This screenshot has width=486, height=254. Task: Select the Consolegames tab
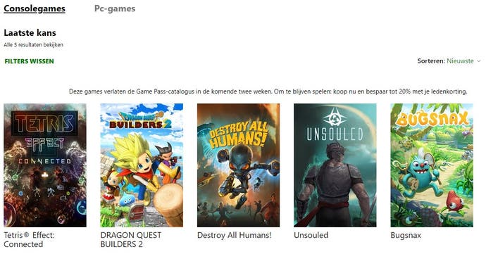tap(35, 8)
